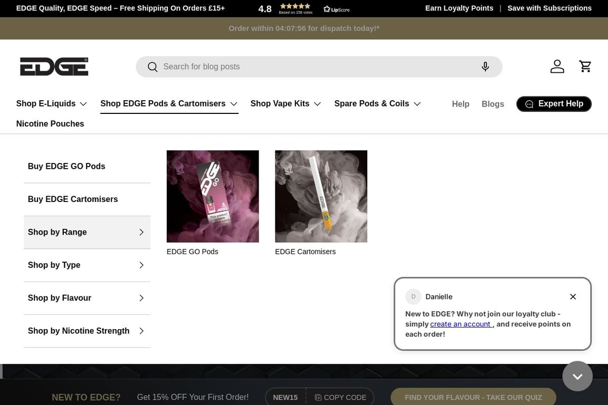Open the account user icon
This screenshot has height=405, width=608.
[x=557, y=66]
